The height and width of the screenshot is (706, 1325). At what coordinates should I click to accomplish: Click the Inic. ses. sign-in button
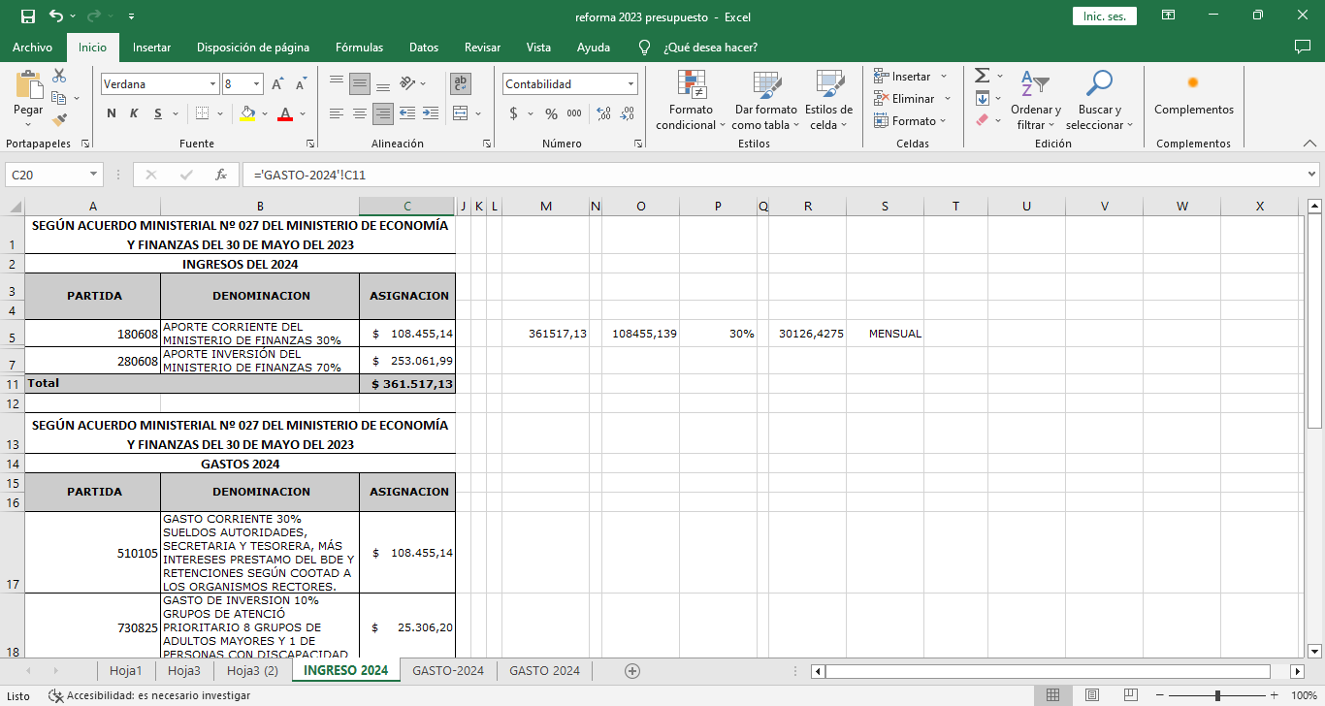coord(1104,16)
